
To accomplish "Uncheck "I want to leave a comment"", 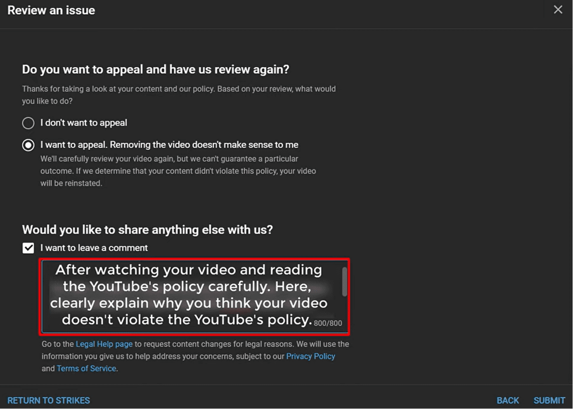I will tap(28, 248).
